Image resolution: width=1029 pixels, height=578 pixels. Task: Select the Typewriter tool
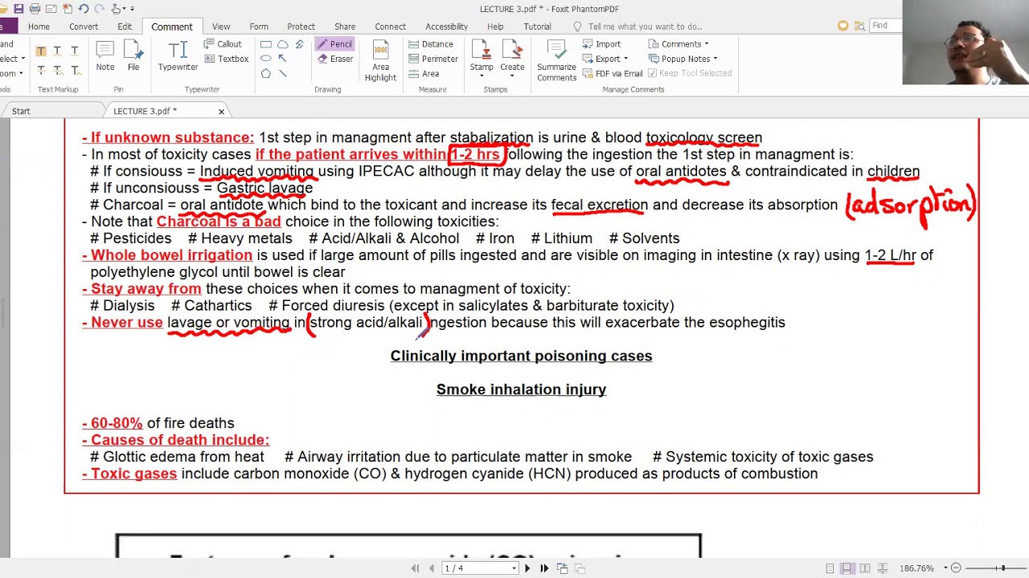(178, 57)
